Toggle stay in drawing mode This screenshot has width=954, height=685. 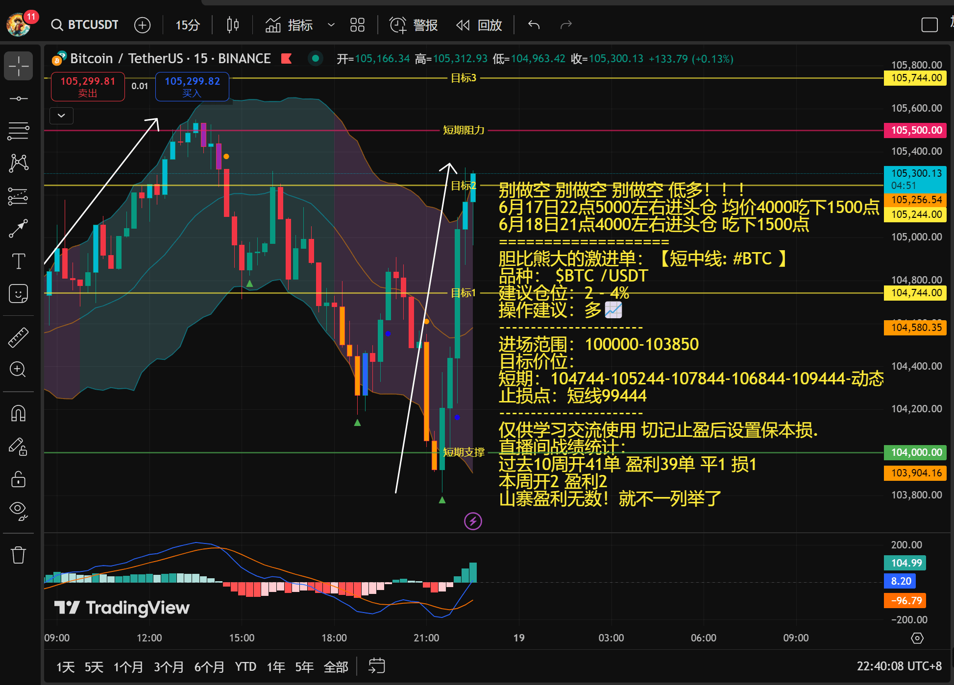point(19,447)
